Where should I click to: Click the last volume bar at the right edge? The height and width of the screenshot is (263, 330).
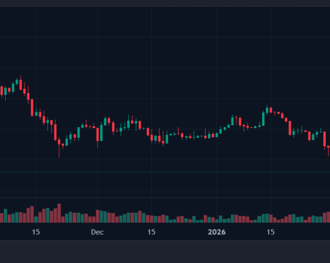[328, 217]
